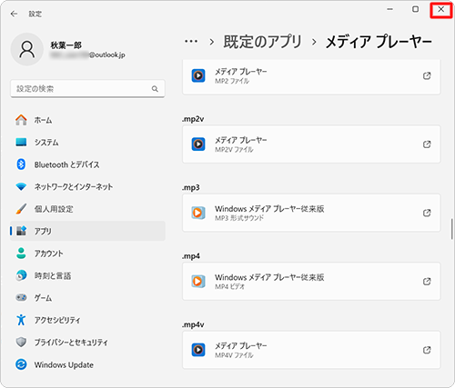Maximize the settings window
Viewport: 455px width, 388px height.
coord(416,9)
